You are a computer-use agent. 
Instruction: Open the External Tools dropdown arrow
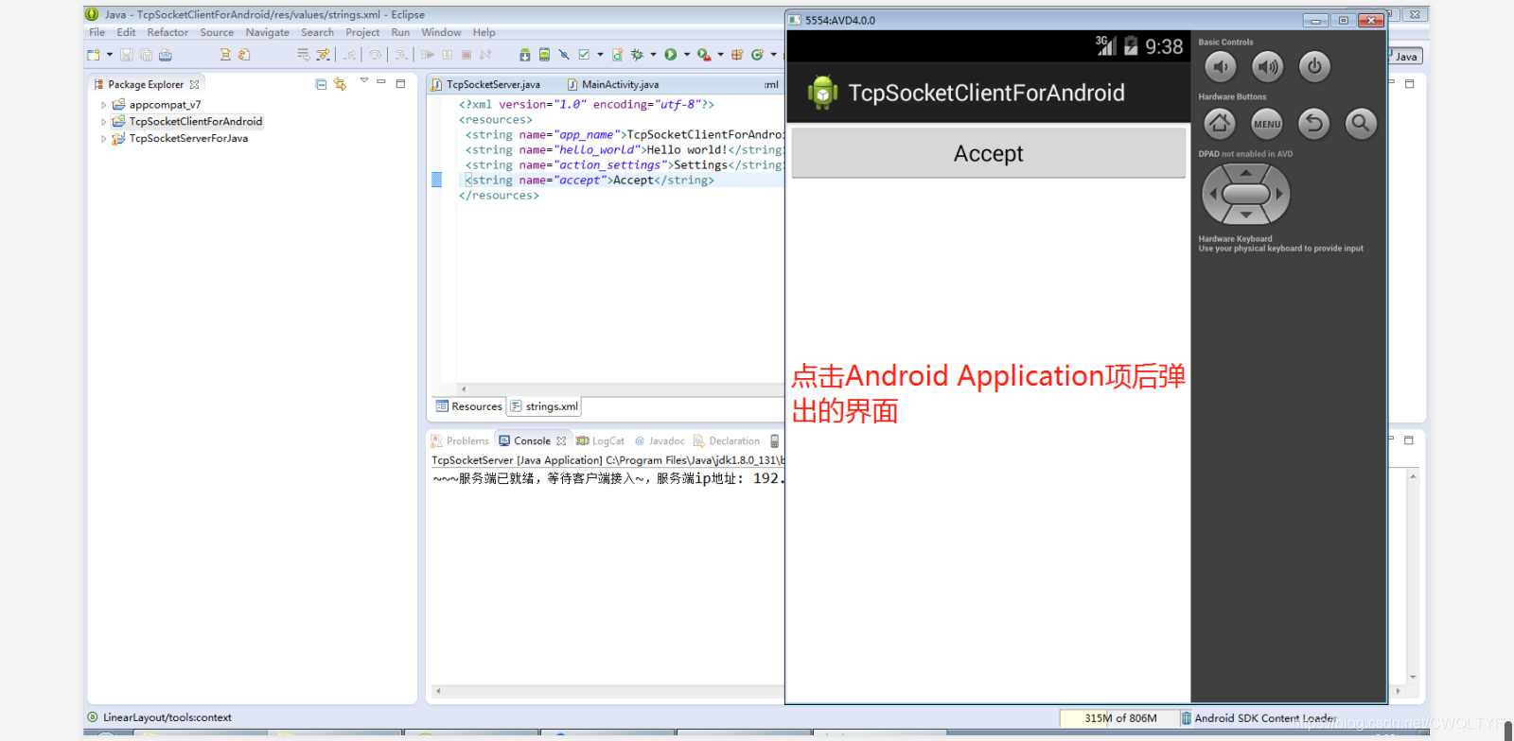click(x=721, y=55)
